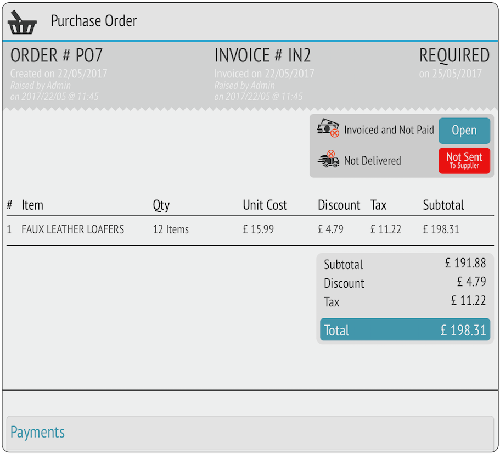Click the Qty column header
This screenshot has height=454, width=500.
161,205
